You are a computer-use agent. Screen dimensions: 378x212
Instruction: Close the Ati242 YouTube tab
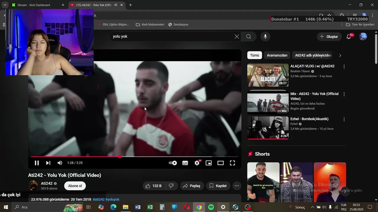(121, 5)
